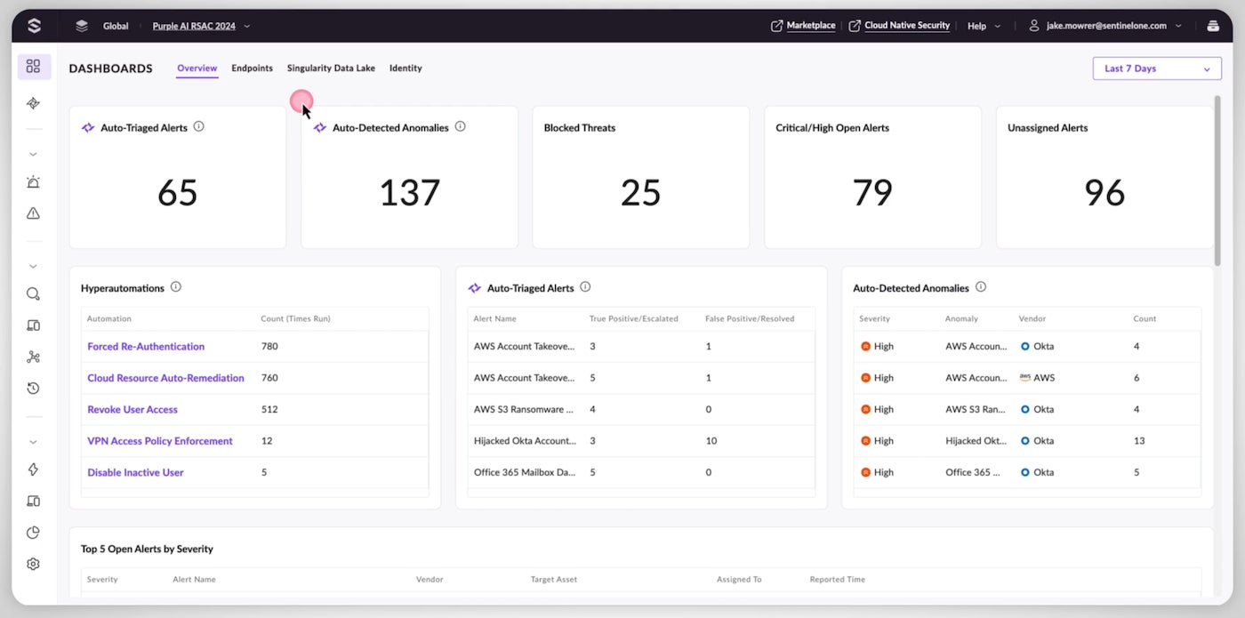The height and width of the screenshot is (618, 1245).
Task: Click the alerts siren icon in sidebar
Action: 33,182
